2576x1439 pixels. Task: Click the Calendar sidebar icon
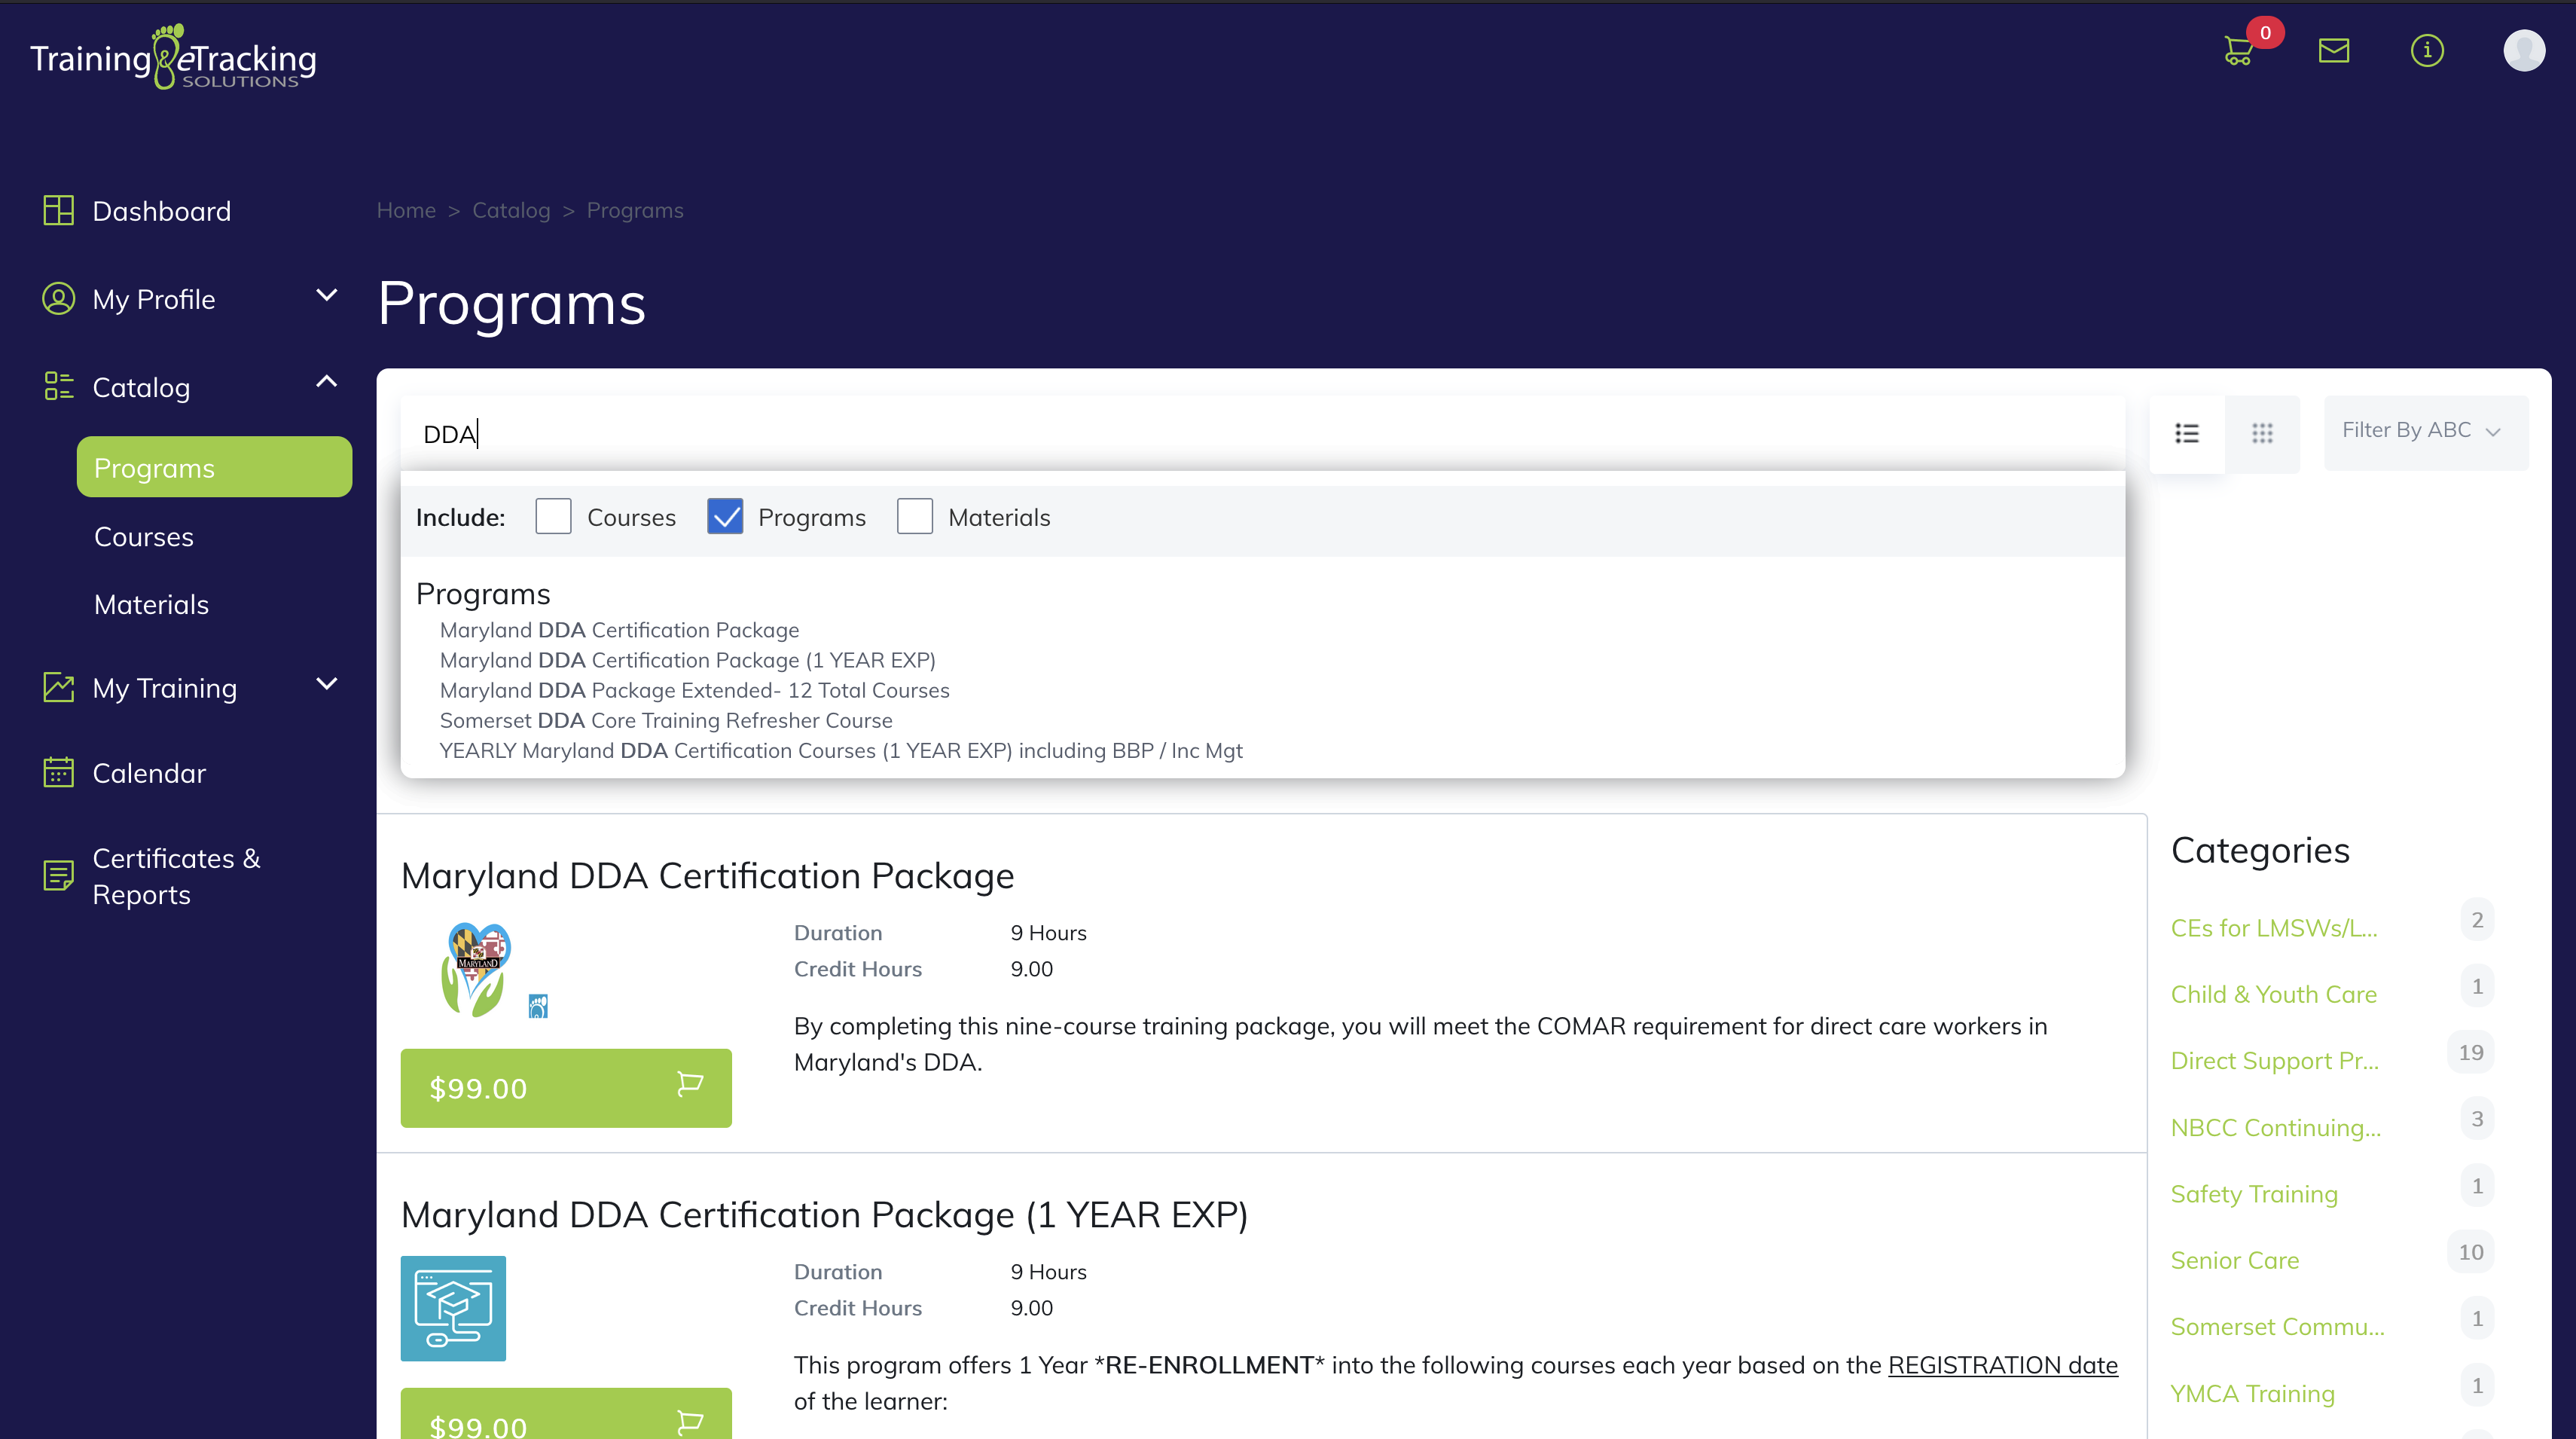[58, 772]
